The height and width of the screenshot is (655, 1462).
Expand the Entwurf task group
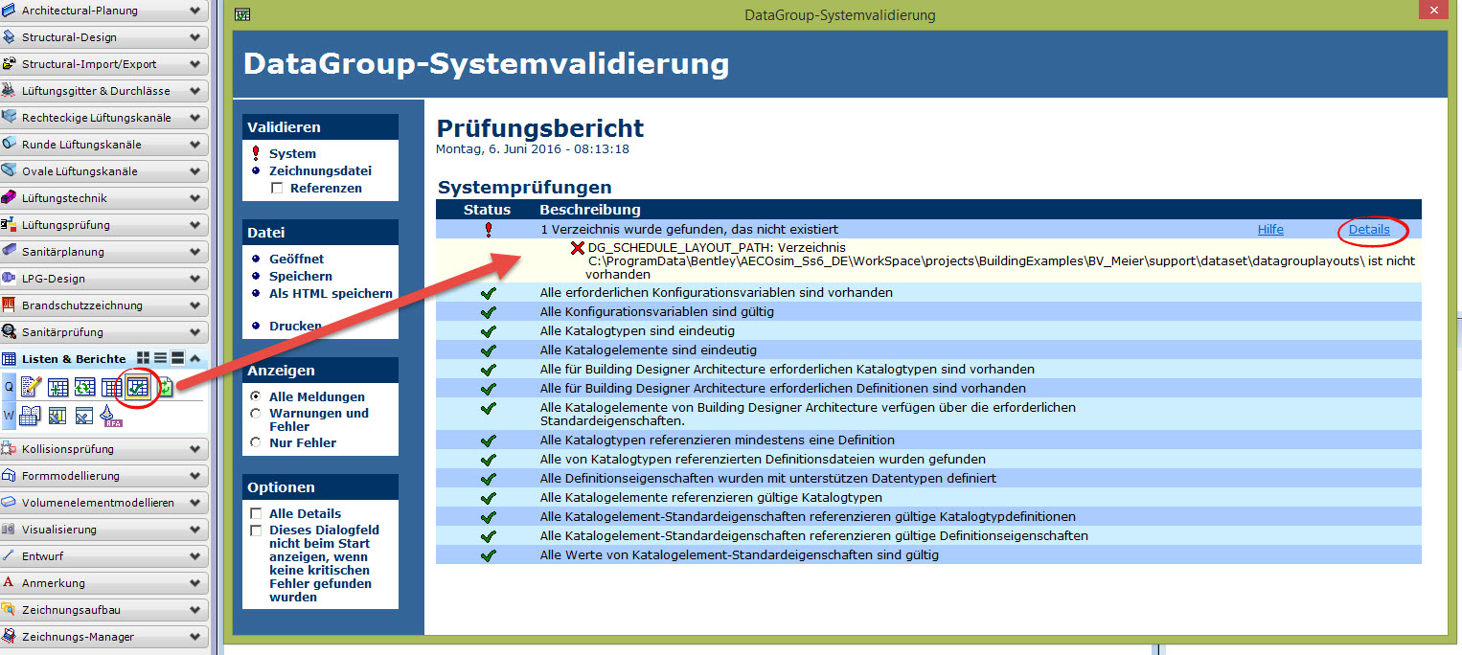pyautogui.click(x=195, y=556)
